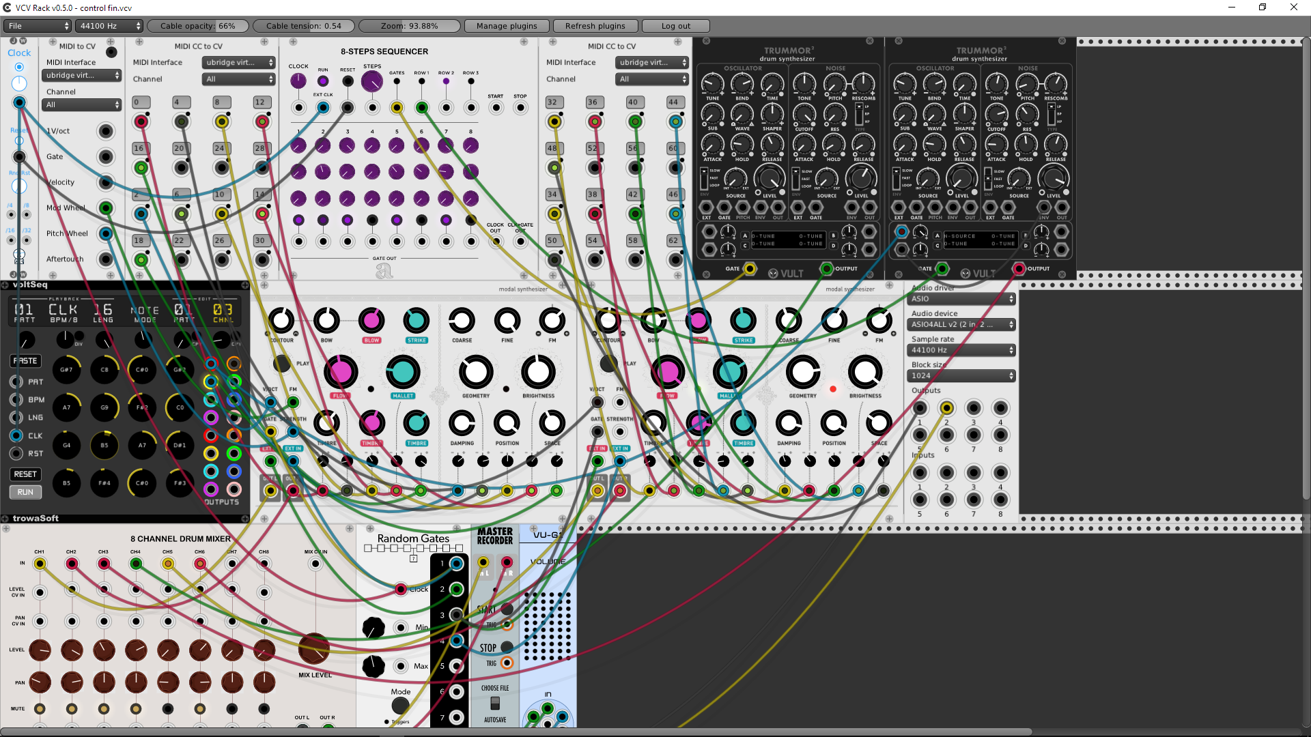
Task: Click the left input jack on Master Recorder
Action: (483, 562)
